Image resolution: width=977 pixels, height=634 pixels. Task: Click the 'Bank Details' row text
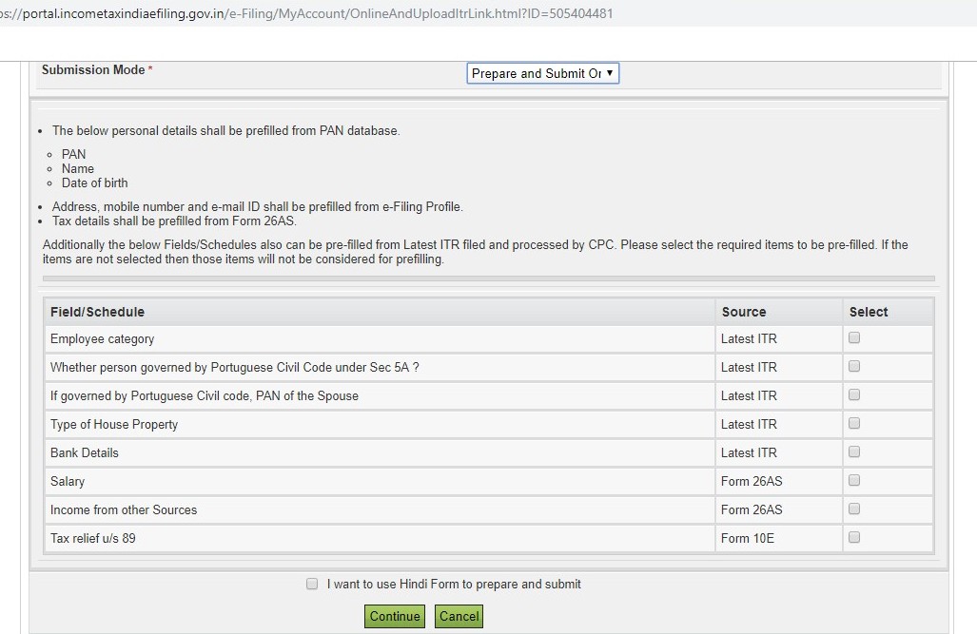84,452
